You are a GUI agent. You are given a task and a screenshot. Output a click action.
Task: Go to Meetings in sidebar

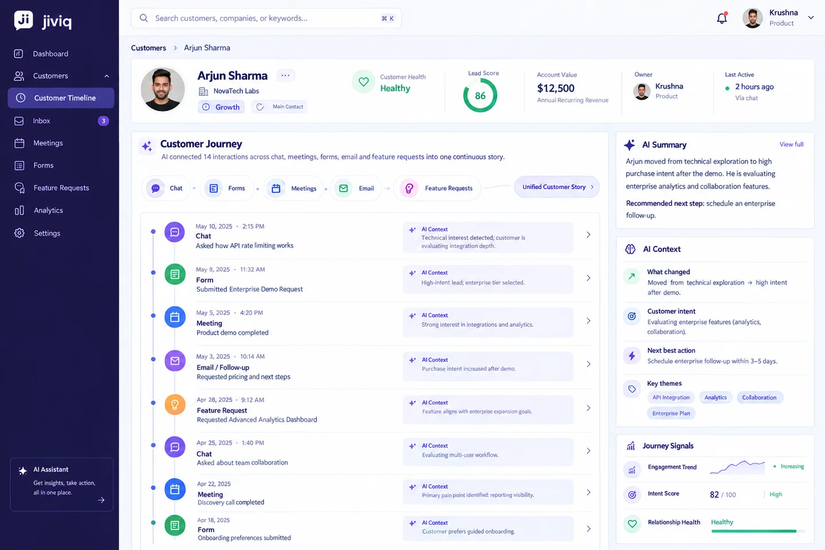coord(61,143)
